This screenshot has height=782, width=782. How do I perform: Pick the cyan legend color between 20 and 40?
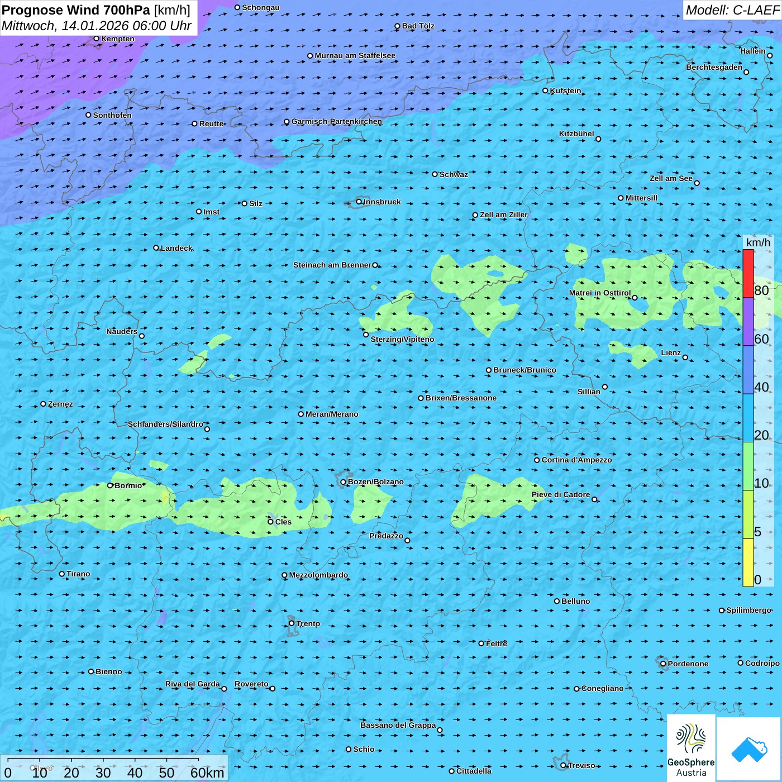pos(748,418)
